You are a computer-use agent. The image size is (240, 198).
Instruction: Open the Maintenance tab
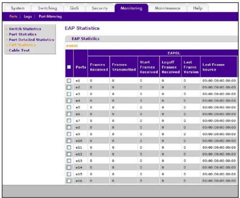pyautogui.click(x=167, y=8)
